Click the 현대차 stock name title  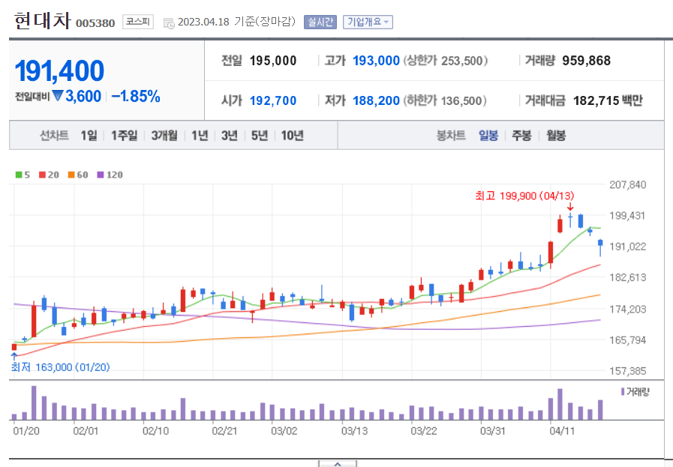point(42,20)
